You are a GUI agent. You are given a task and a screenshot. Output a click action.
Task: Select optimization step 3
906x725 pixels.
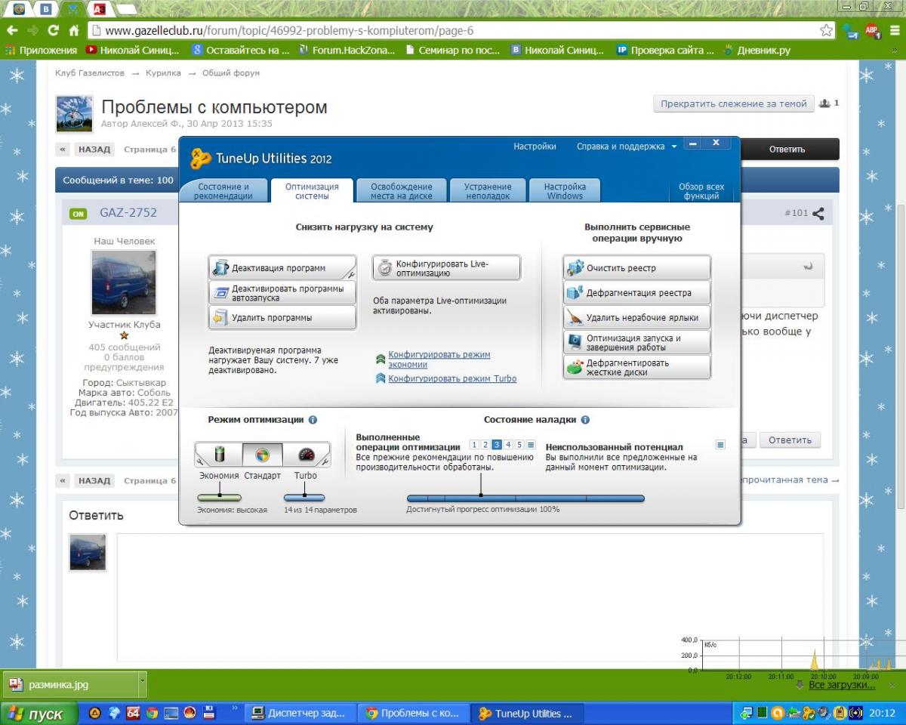[x=497, y=445]
